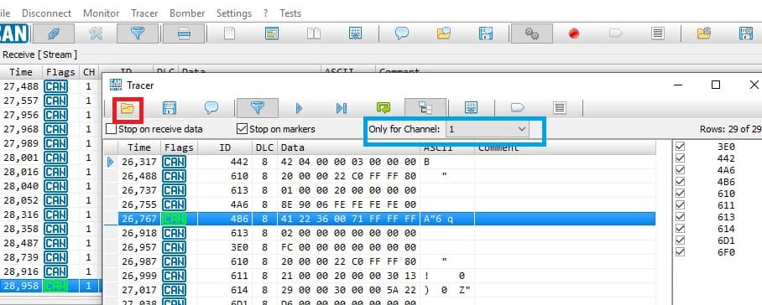Toggle the filter funnel in Tracer toolbar
Image resolution: width=762 pixels, height=305 pixels.
click(258, 108)
